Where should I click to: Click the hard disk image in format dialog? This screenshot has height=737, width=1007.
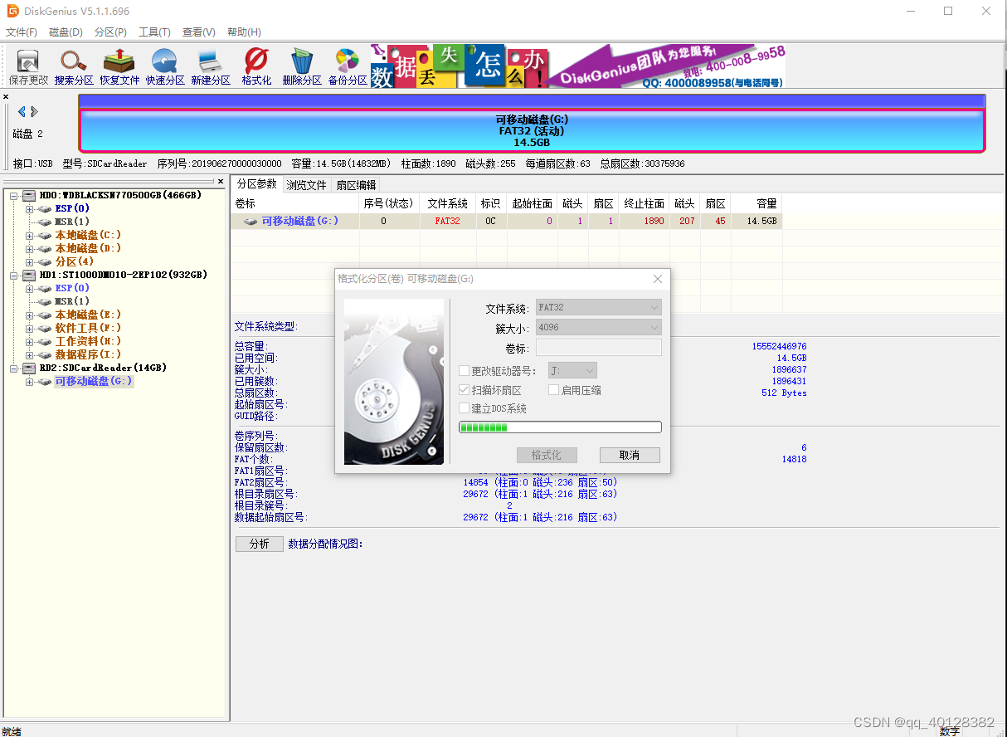tap(393, 381)
